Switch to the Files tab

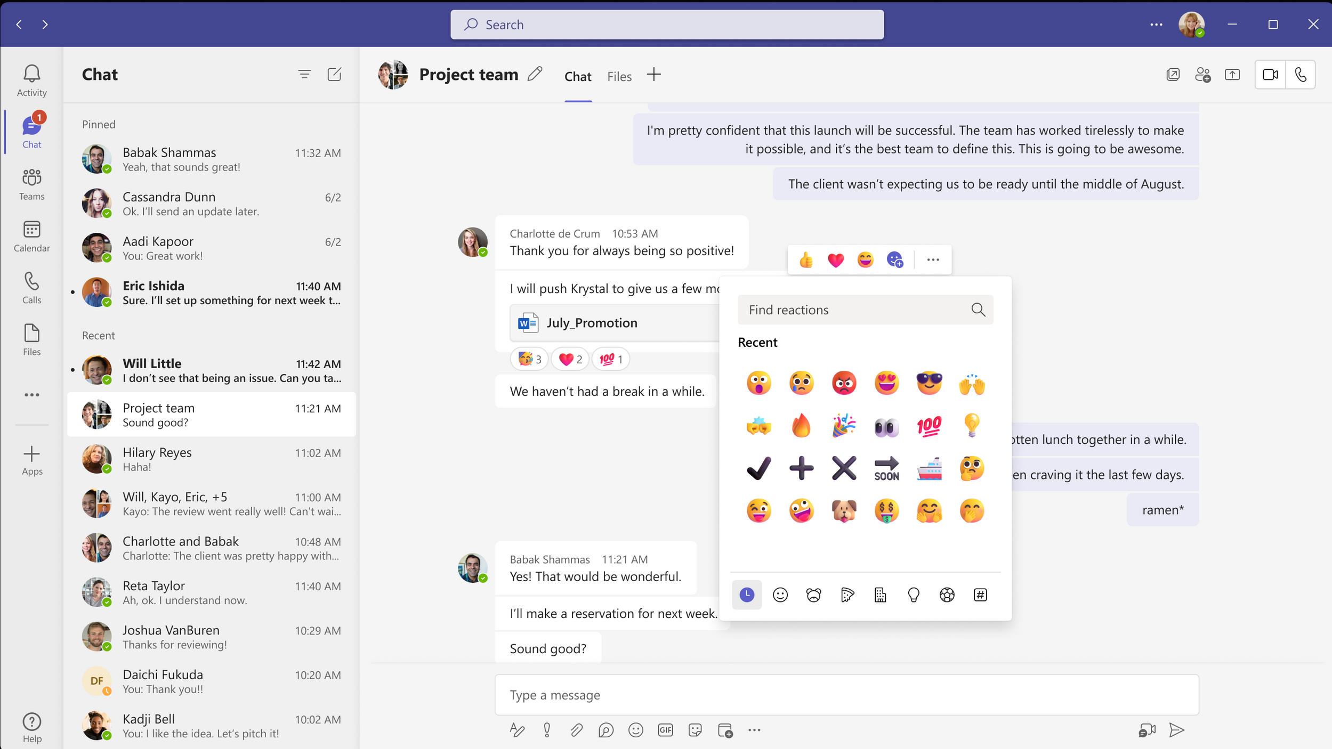(x=619, y=76)
